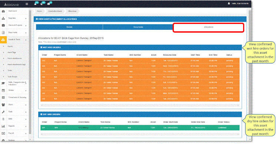Expand the Clients & Projects arrow

pos(26,25)
